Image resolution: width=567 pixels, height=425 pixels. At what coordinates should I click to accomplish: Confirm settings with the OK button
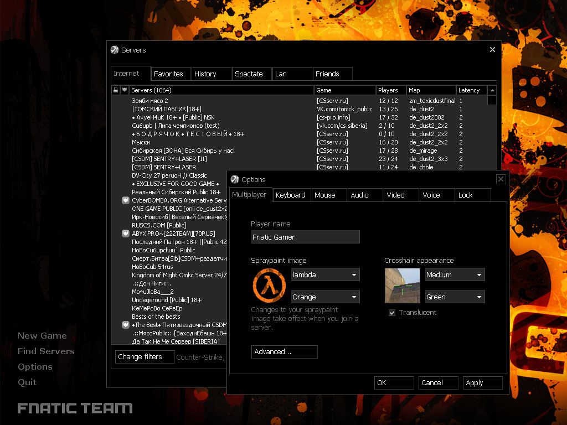tap(394, 383)
